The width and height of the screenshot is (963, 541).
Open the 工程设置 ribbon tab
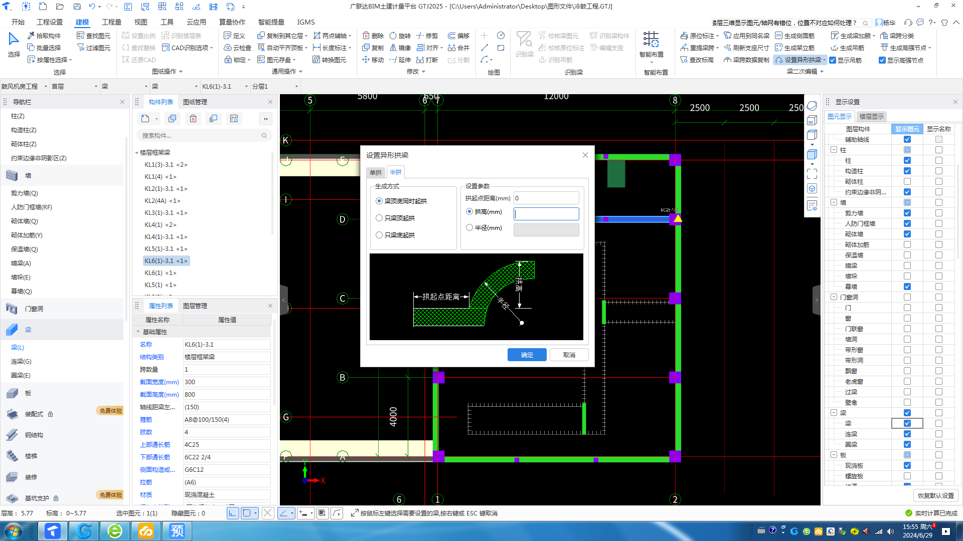click(50, 22)
